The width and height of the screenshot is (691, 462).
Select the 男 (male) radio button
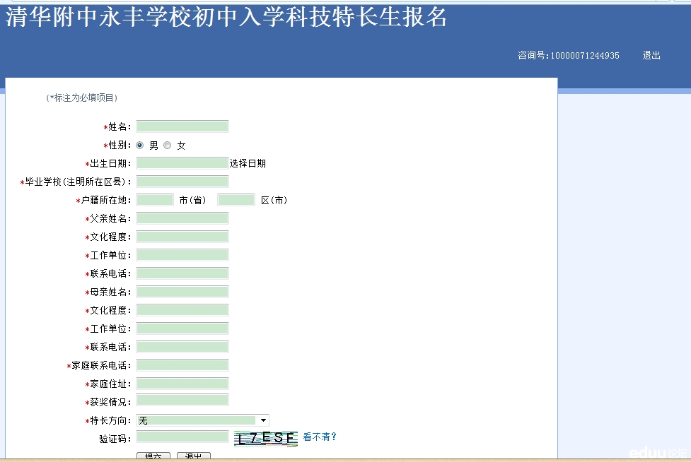click(139, 145)
